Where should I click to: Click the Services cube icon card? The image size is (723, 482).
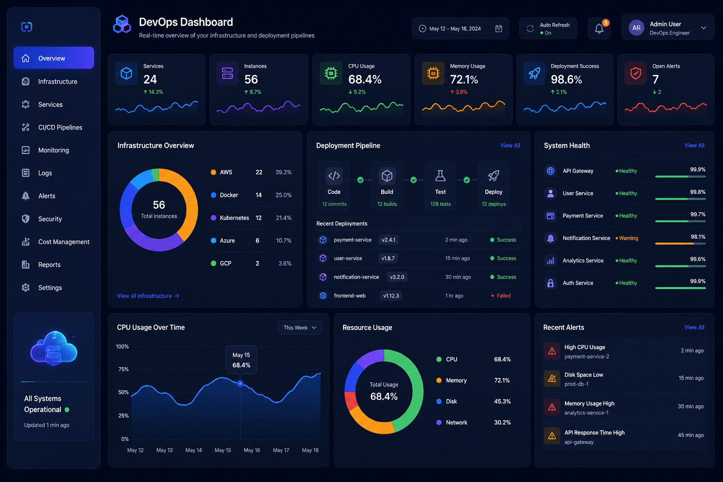pos(127,73)
